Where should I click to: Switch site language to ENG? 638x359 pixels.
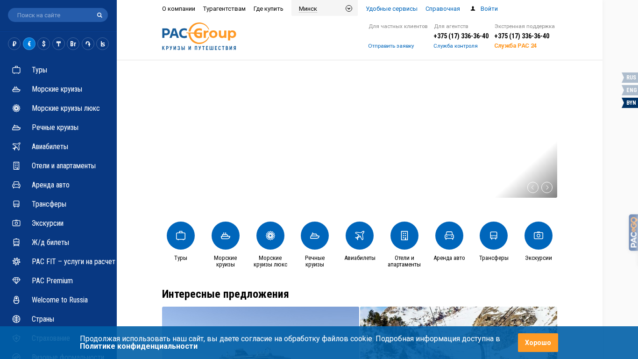[630, 90]
